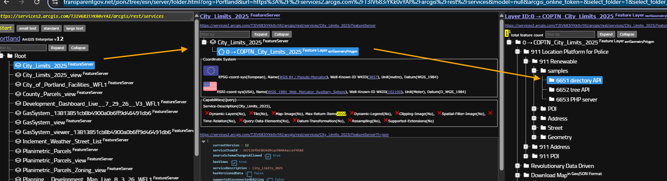Click the European Union flag icon
667x181 pixels.
(x=210, y=71)
